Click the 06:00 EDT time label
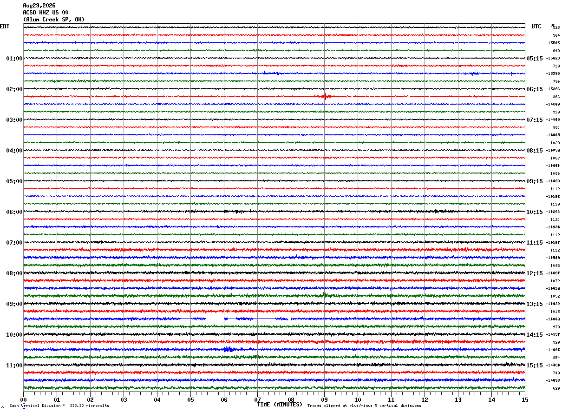The image size is (562, 412). (14, 212)
